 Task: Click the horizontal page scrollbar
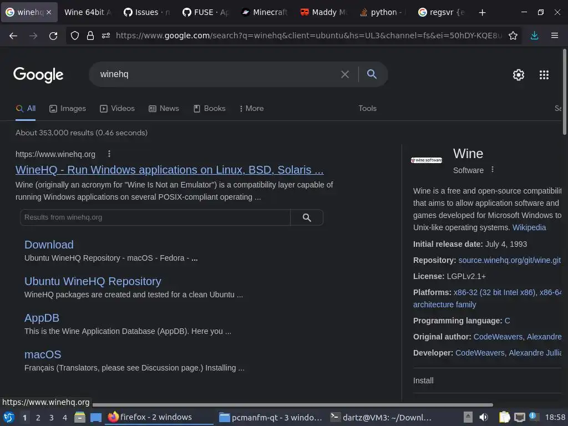click(293, 404)
